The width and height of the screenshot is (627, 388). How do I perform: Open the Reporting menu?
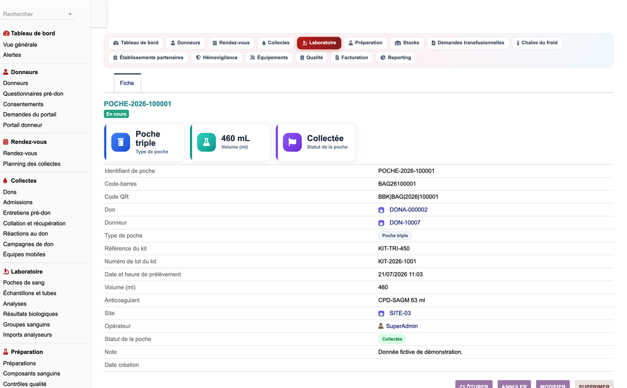coord(396,57)
